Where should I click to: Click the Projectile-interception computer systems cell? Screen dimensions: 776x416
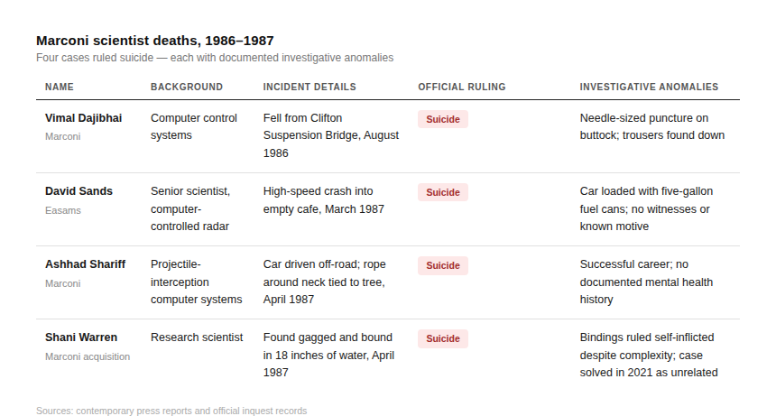[x=196, y=282]
